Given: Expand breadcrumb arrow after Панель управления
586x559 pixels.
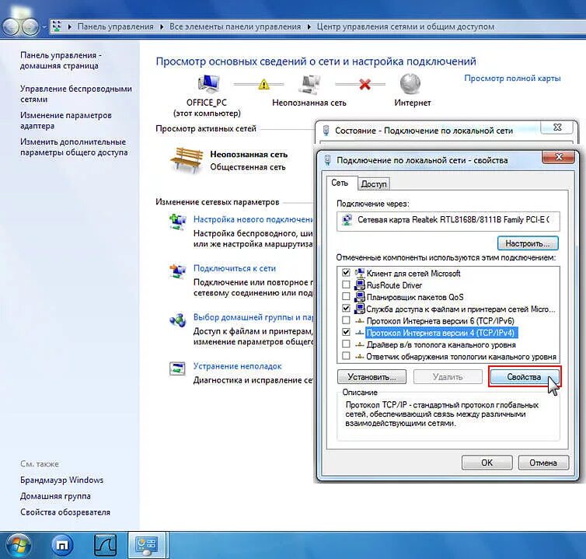Looking at the screenshot, I should [x=162, y=27].
